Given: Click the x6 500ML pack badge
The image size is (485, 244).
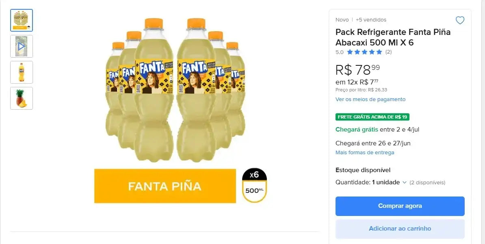Looking at the screenshot, I should tap(254, 185).
